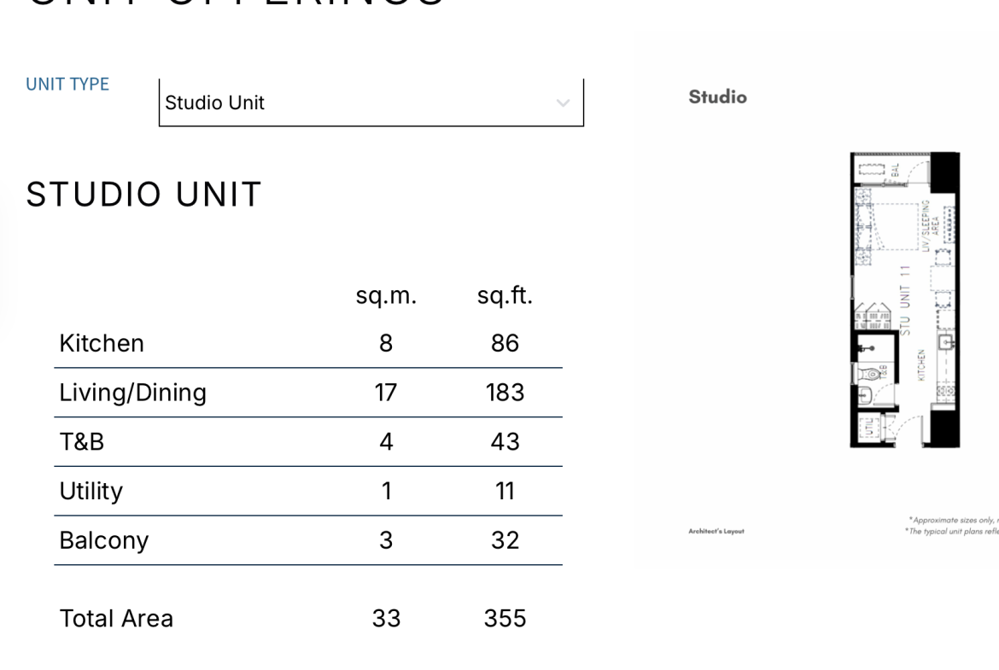The height and width of the screenshot is (670, 999).
Task: Click the Architect's Layout caption
Action: pyautogui.click(x=716, y=531)
